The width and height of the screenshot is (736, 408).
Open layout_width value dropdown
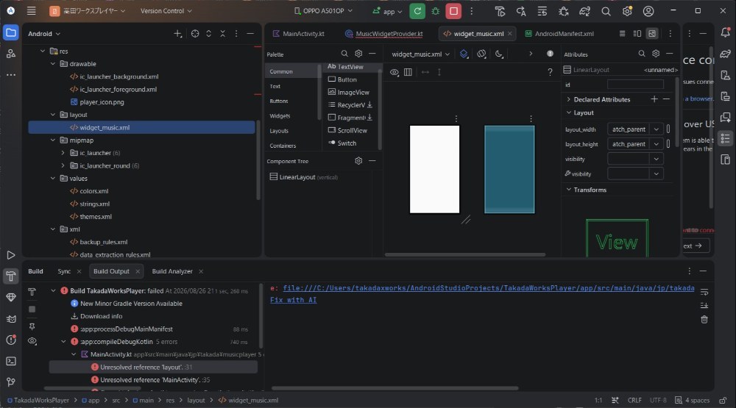(x=657, y=129)
